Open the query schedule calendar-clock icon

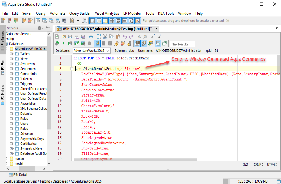click(x=164, y=43)
